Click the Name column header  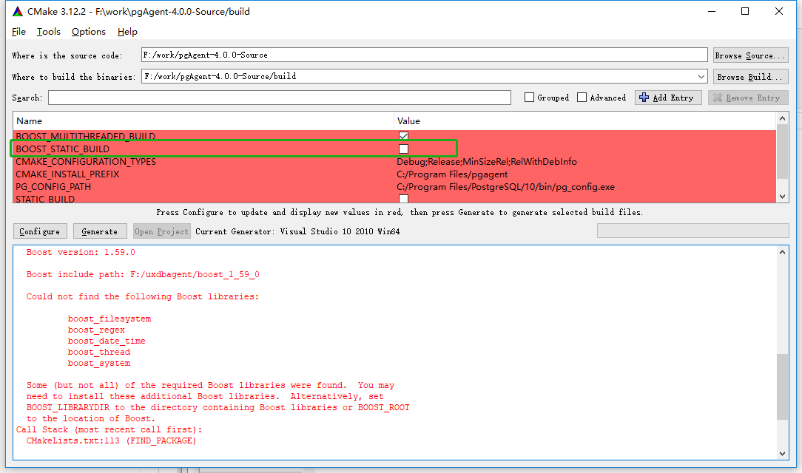click(203, 121)
